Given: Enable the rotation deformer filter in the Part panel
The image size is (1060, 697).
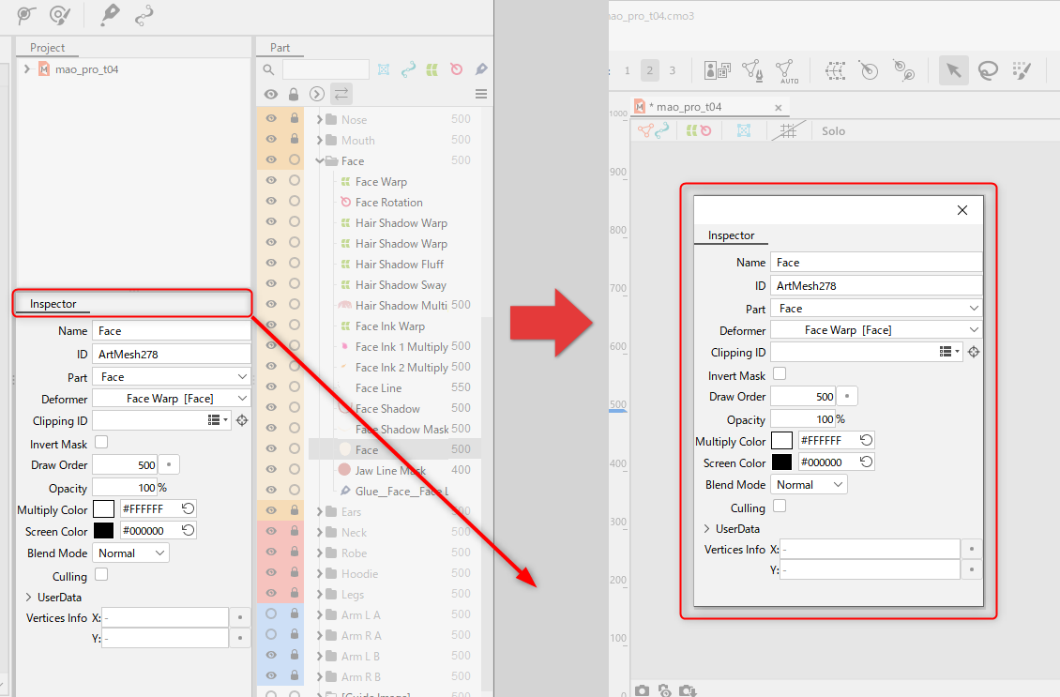Looking at the screenshot, I should 457,69.
